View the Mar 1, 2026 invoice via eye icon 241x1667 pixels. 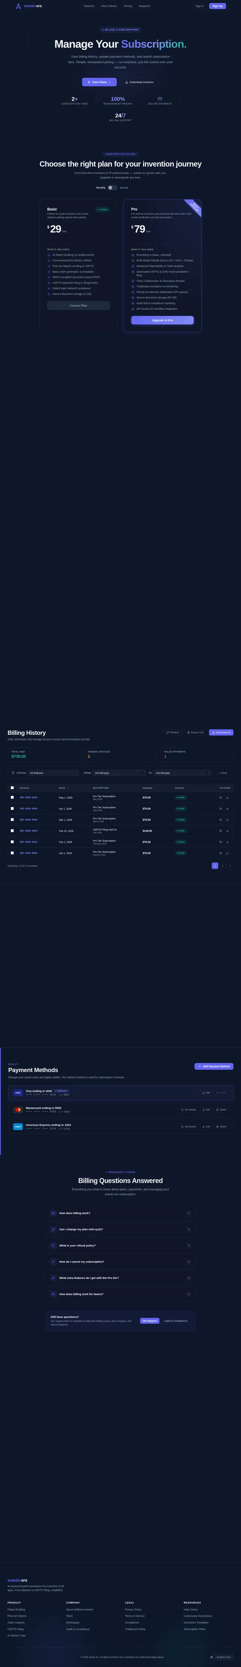click(x=220, y=820)
